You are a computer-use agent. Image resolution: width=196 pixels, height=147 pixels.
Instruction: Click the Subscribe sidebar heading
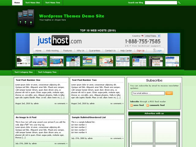(154, 80)
